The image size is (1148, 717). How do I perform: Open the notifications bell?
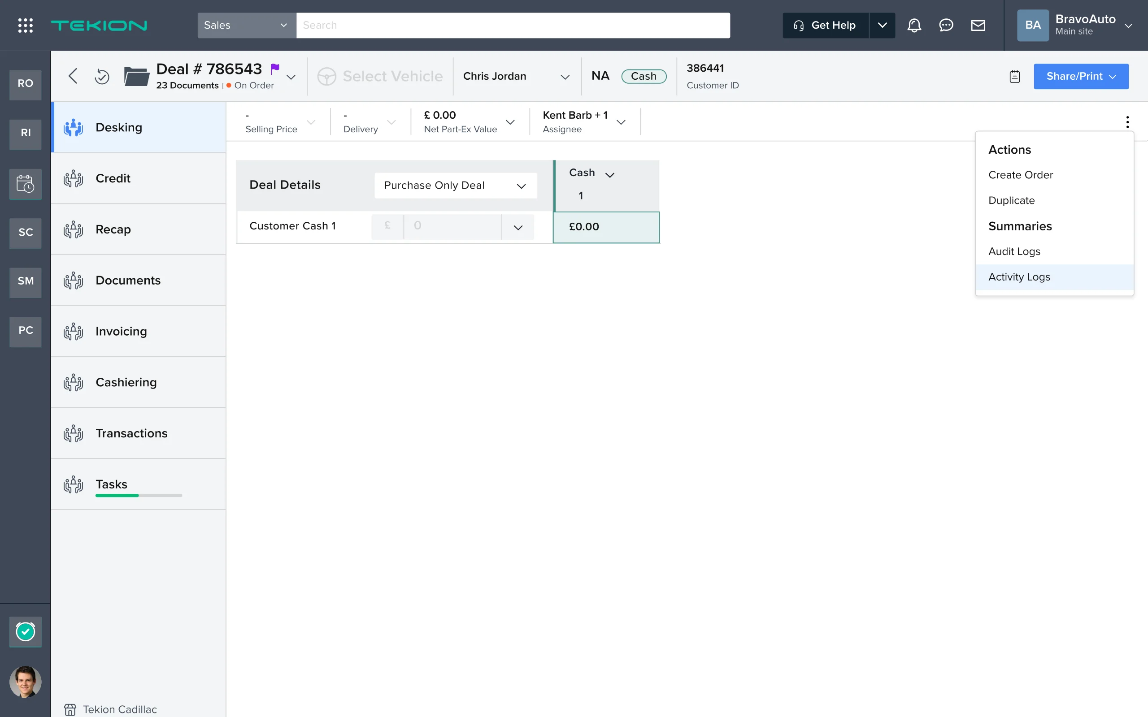tap(914, 25)
